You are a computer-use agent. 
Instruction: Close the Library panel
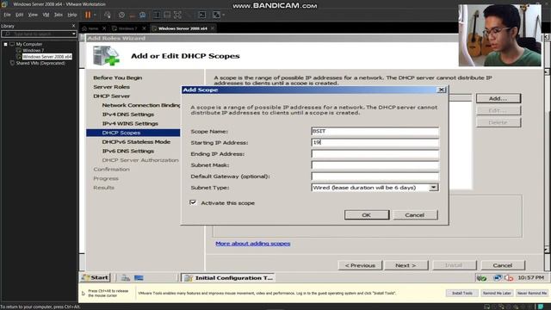tap(73, 26)
